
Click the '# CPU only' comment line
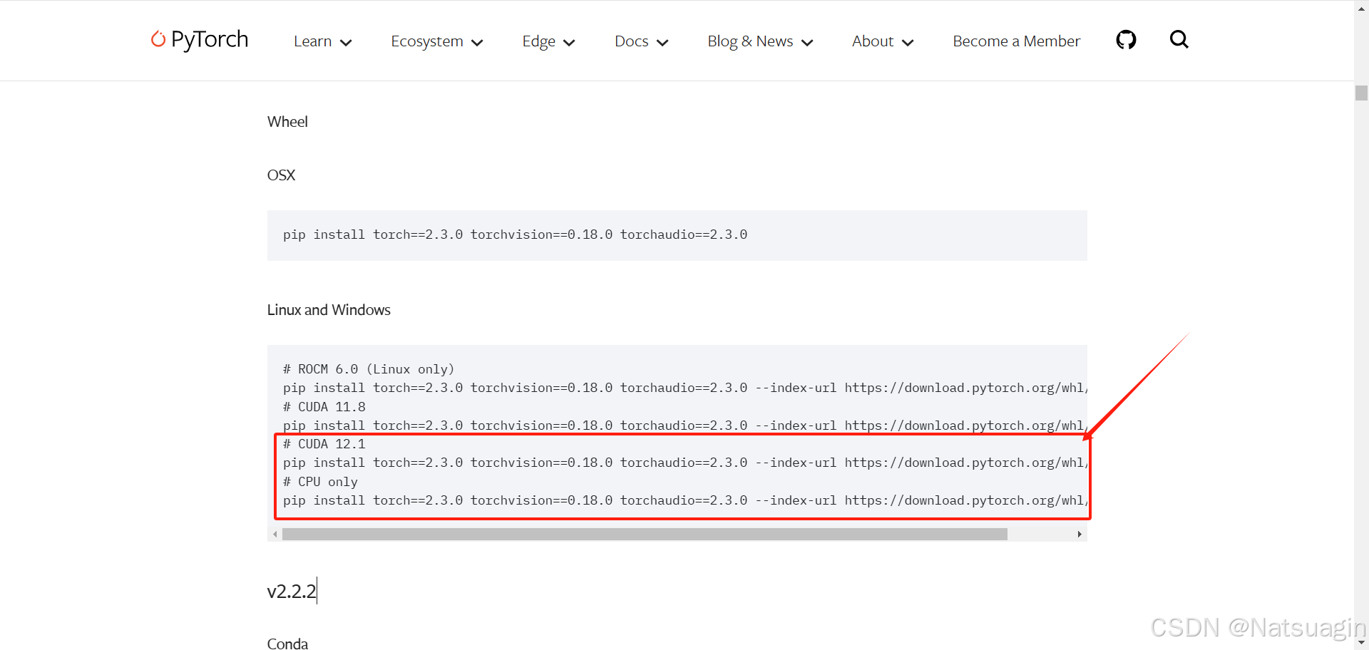(320, 482)
